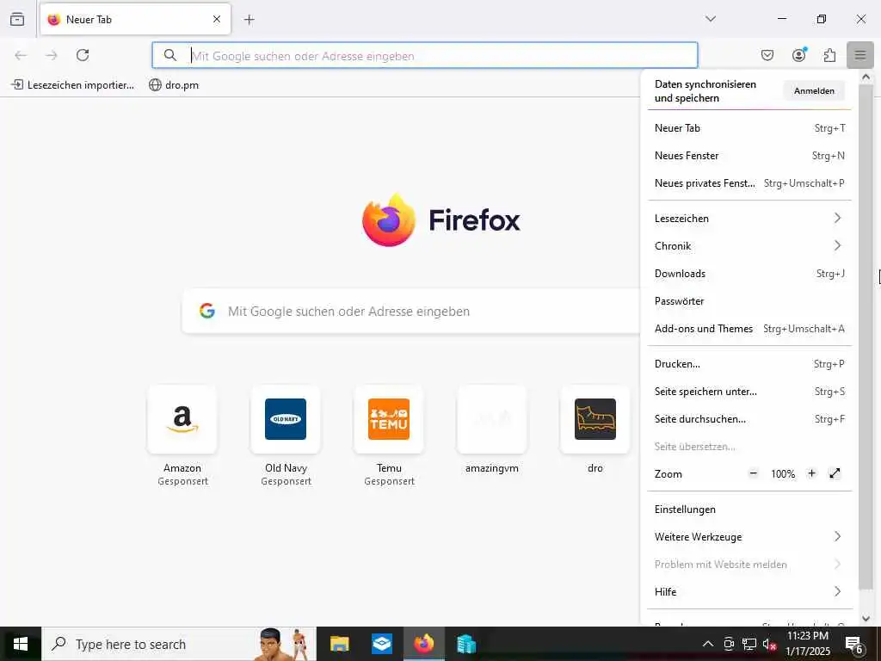Screen dimensions: 881x661
Task: Select the Neuer Tab browser tab
Action: [135, 19]
